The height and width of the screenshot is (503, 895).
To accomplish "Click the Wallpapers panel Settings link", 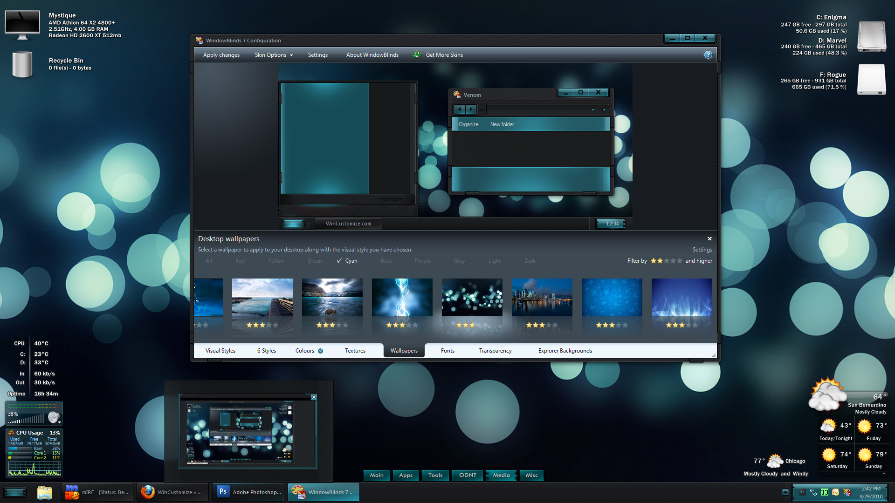I will coord(702,250).
